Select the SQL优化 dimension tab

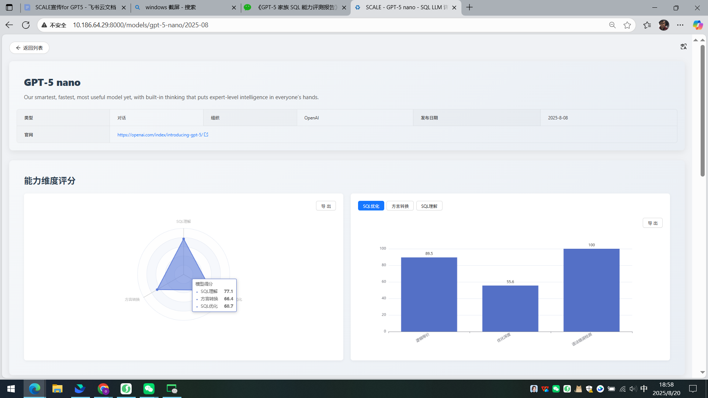click(x=371, y=206)
